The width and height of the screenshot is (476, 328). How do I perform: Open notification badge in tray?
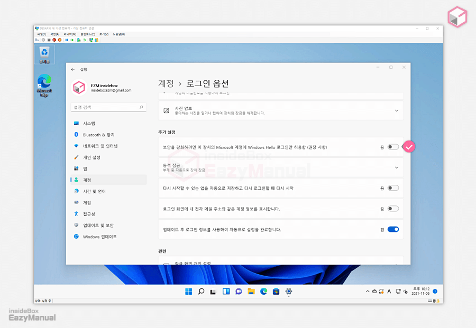click(x=435, y=291)
